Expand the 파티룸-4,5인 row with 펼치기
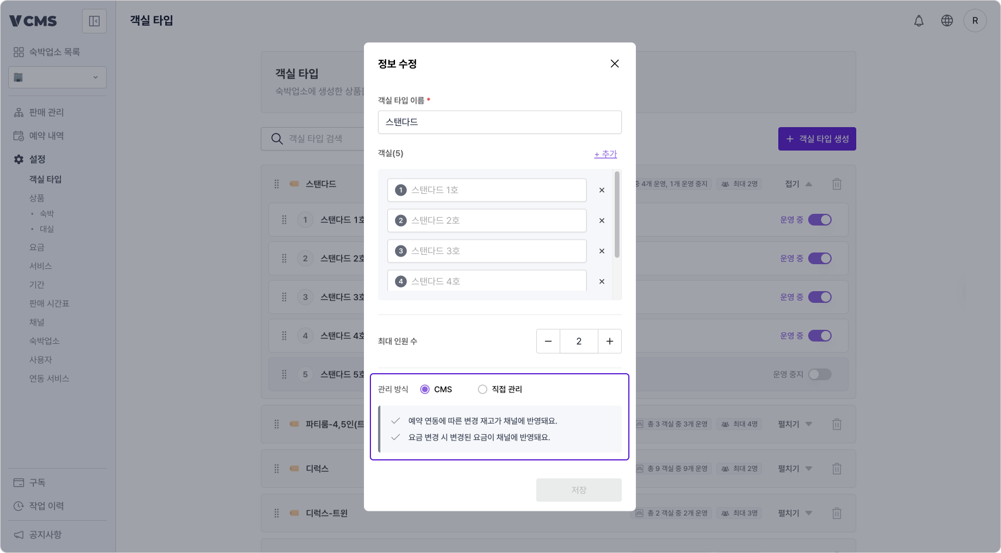This screenshot has width=1001, height=553. [x=794, y=424]
